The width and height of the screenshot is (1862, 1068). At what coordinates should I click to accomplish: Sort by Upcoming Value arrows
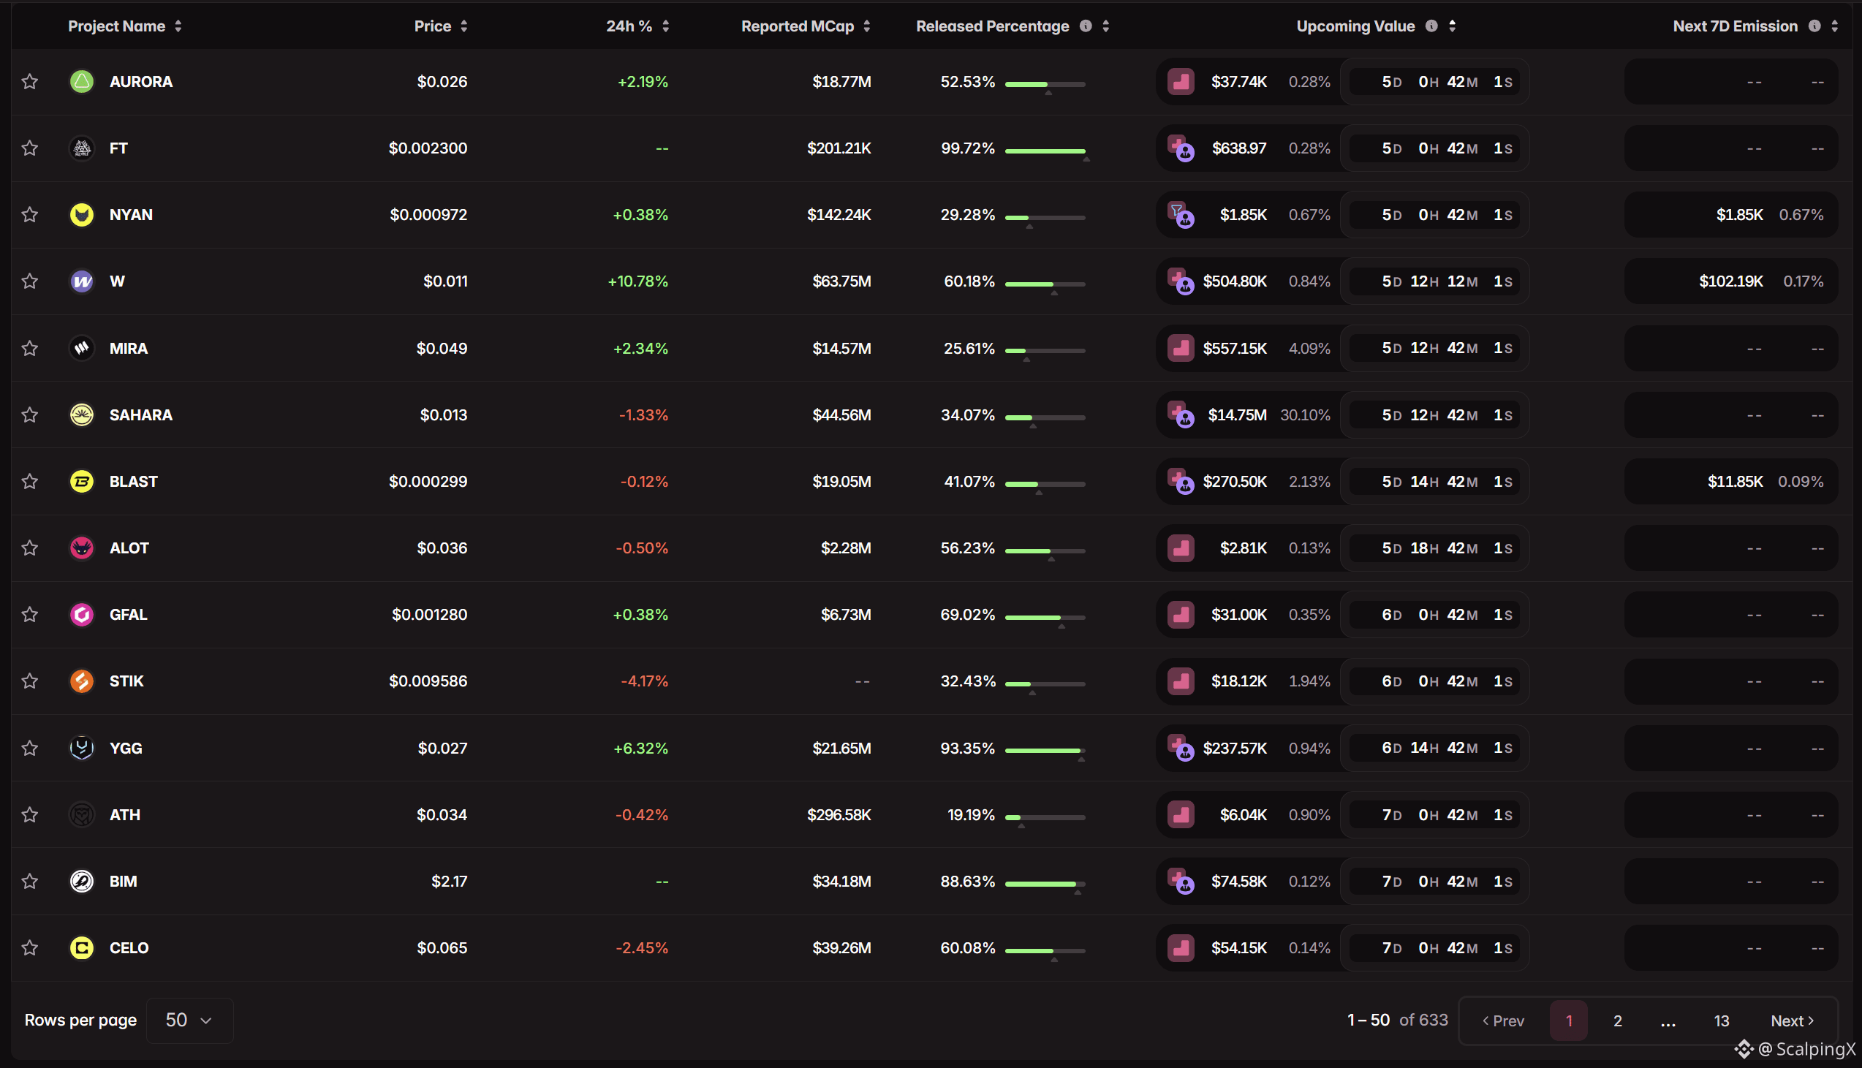coord(1451,26)
